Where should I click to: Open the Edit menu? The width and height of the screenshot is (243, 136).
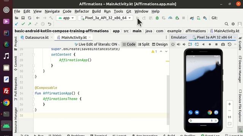coord(27,11)
